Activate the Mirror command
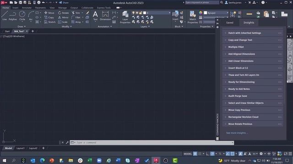Screen dimensions: 293x164 pos(63,17)
